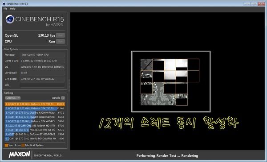Viewport: 267px width, 162px height.
Task: Select the Processor field Intel Core i7-4960X
Action: [x=42, y=55]
